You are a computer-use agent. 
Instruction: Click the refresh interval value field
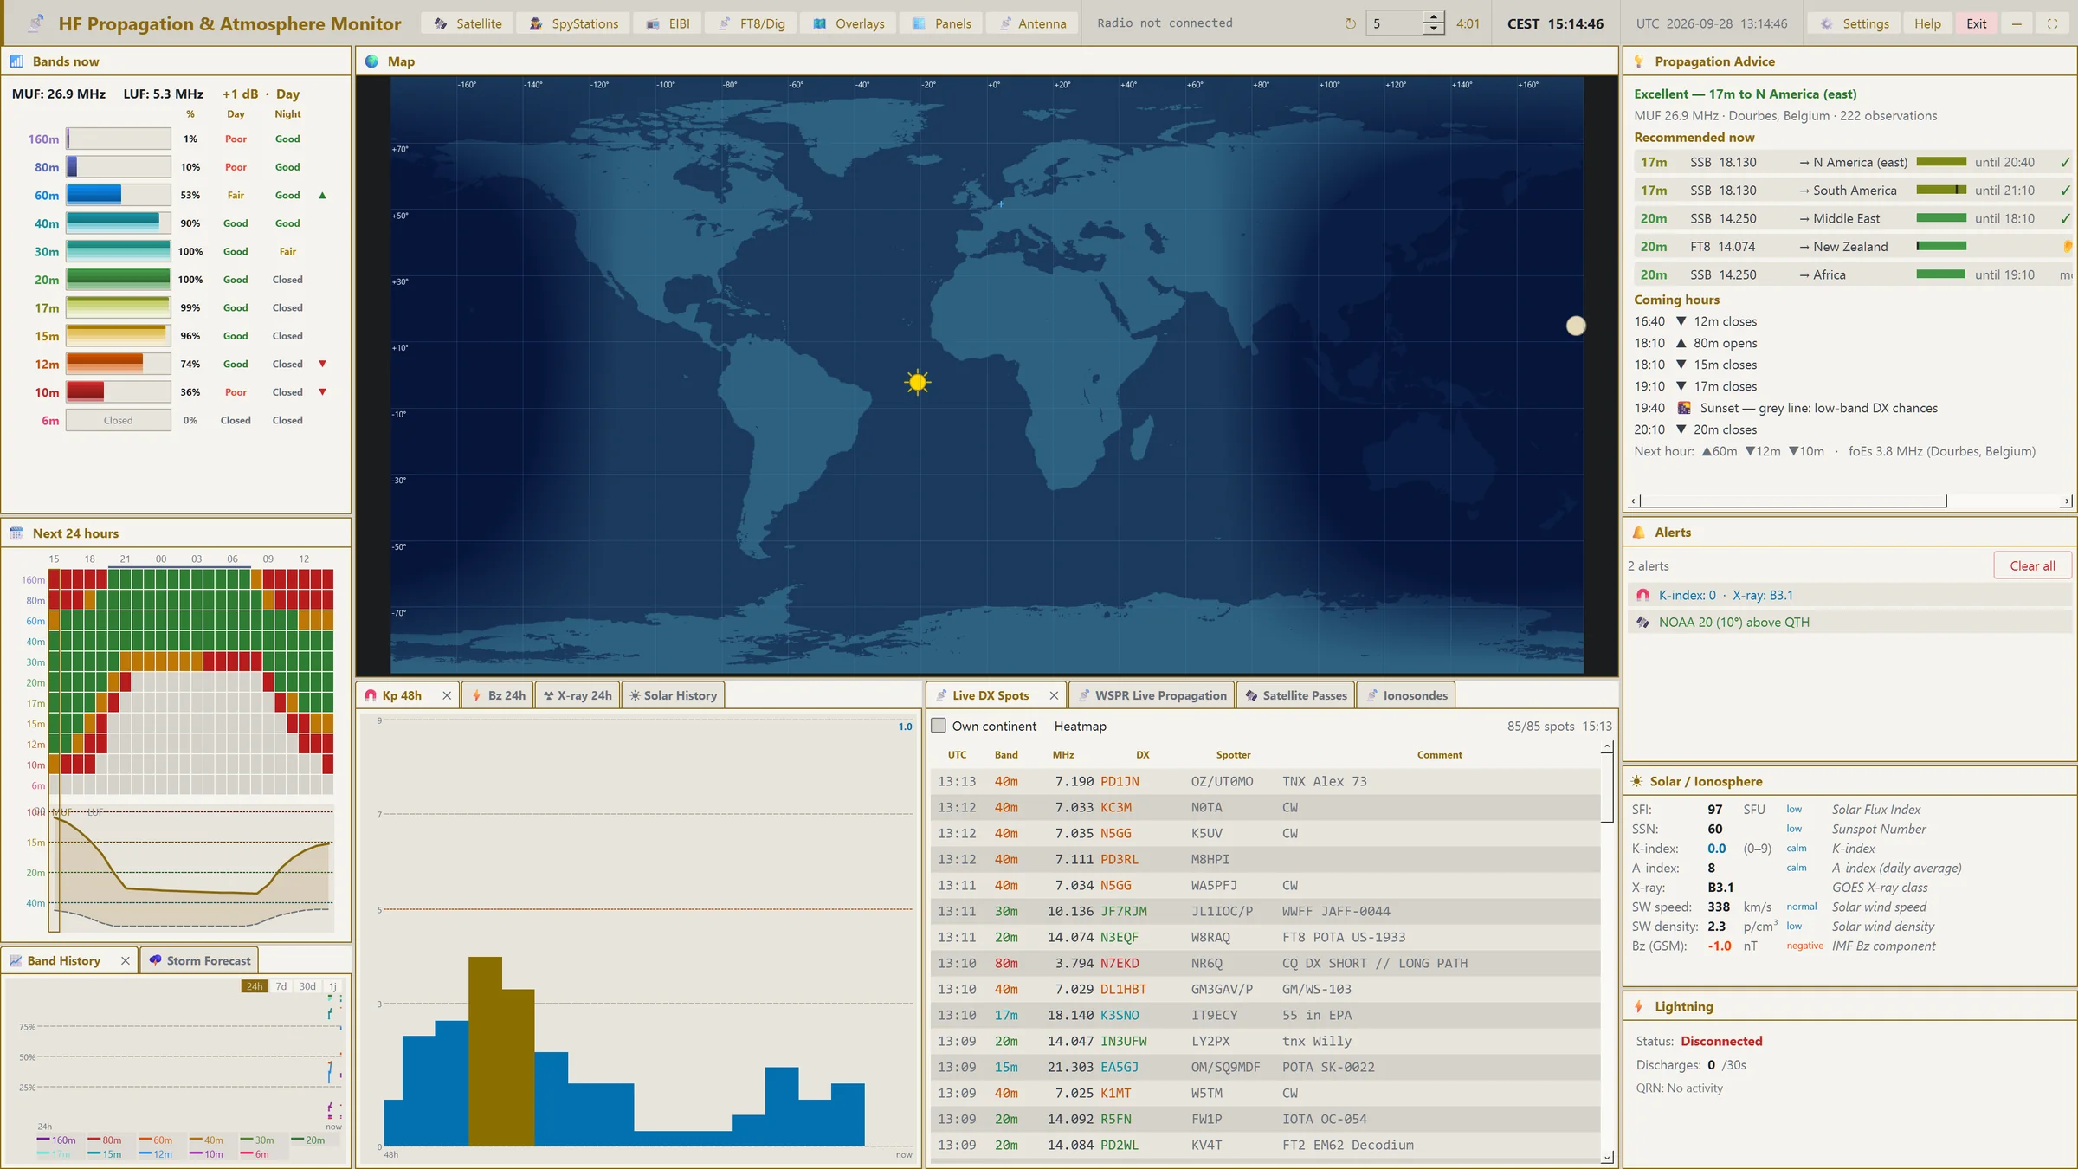(x=1395, y=23)
